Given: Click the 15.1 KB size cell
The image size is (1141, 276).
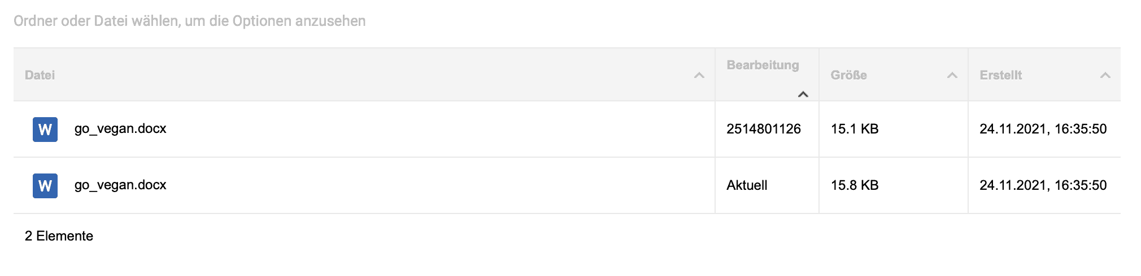Looking at the screenshot, I should [855, 129].
